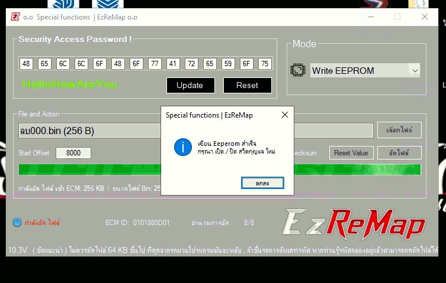The width and height of the screenshot is (446, 283).
Task: Click the green HelloHowAreYou password text
Action: point(70,84)
